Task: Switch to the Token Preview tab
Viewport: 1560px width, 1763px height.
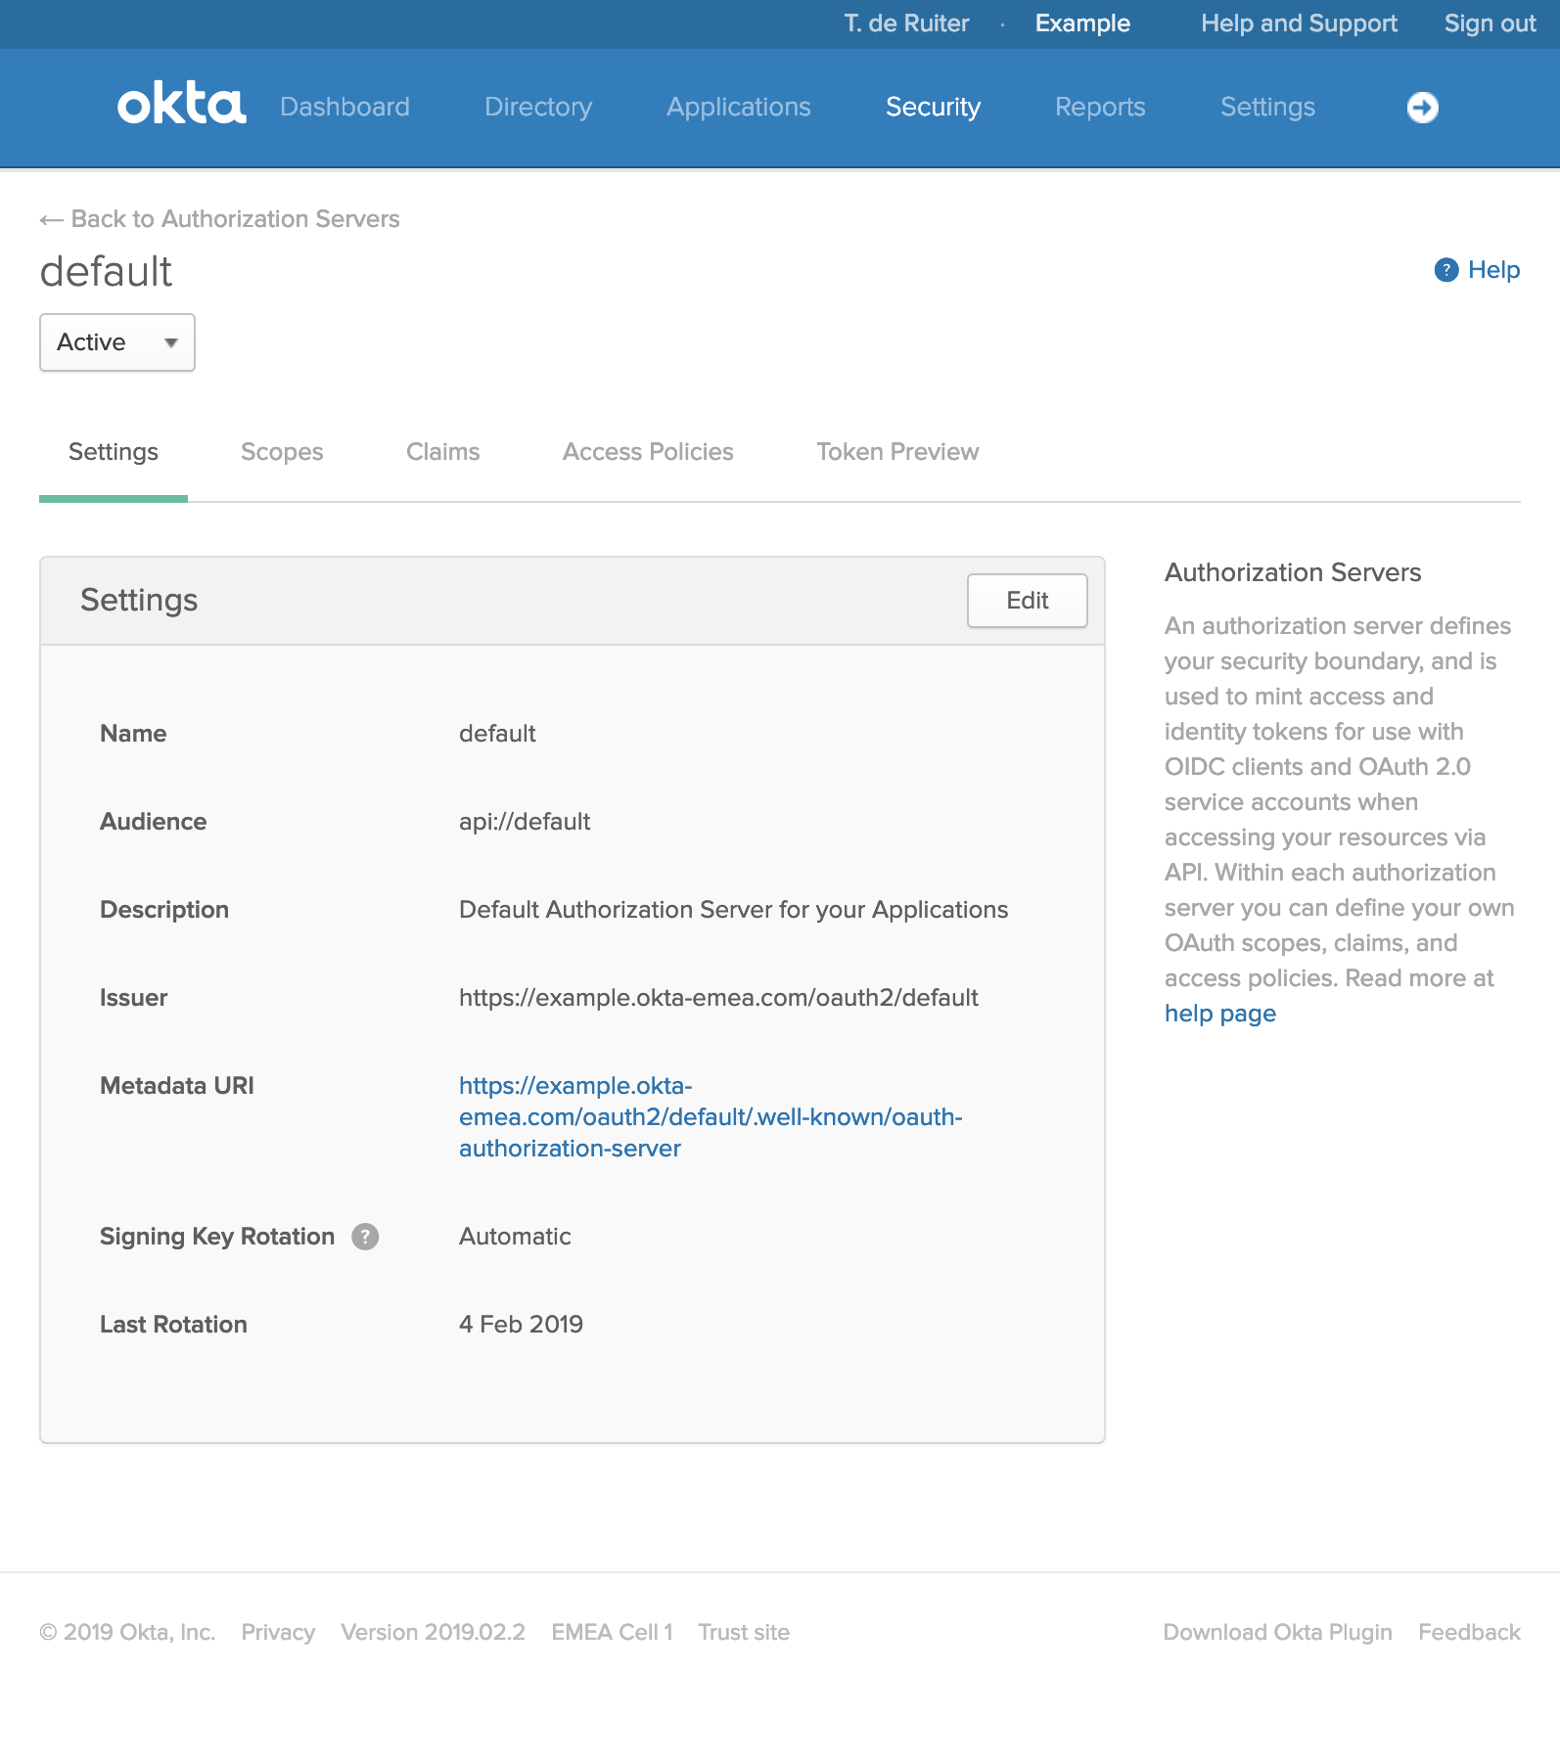Action: click(897, 452)
